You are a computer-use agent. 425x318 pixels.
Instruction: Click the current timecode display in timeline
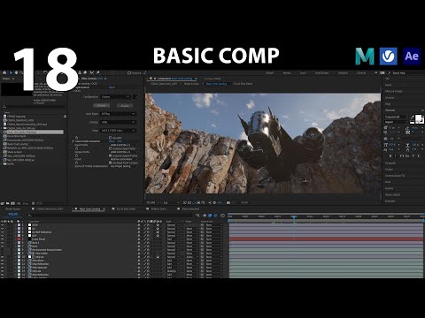[13, 215]
